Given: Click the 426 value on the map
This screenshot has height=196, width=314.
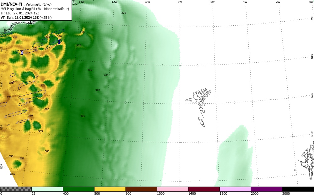Looking at the screenshot, I should click(79, 45).
